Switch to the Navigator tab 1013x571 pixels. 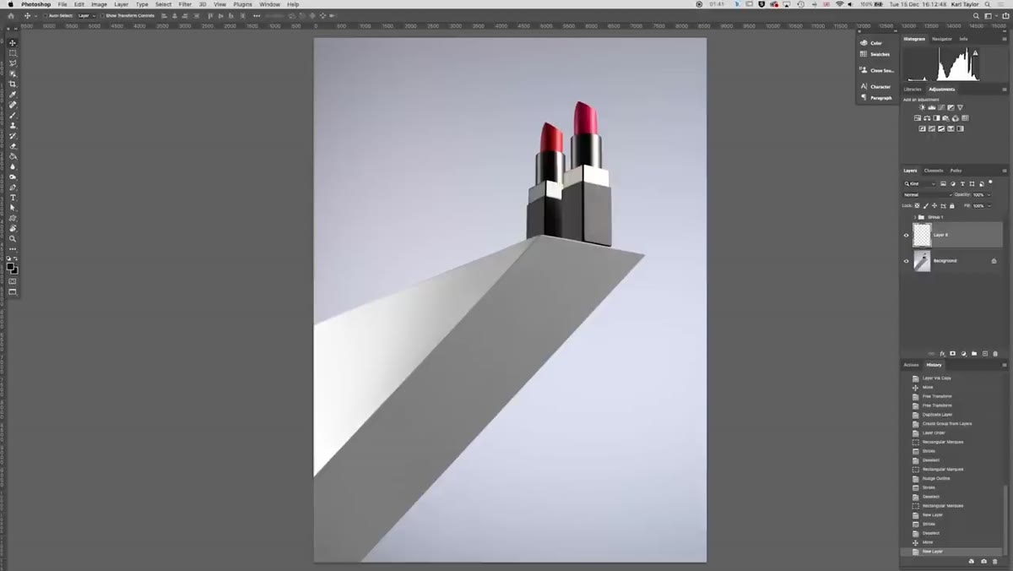pos(942,39)
